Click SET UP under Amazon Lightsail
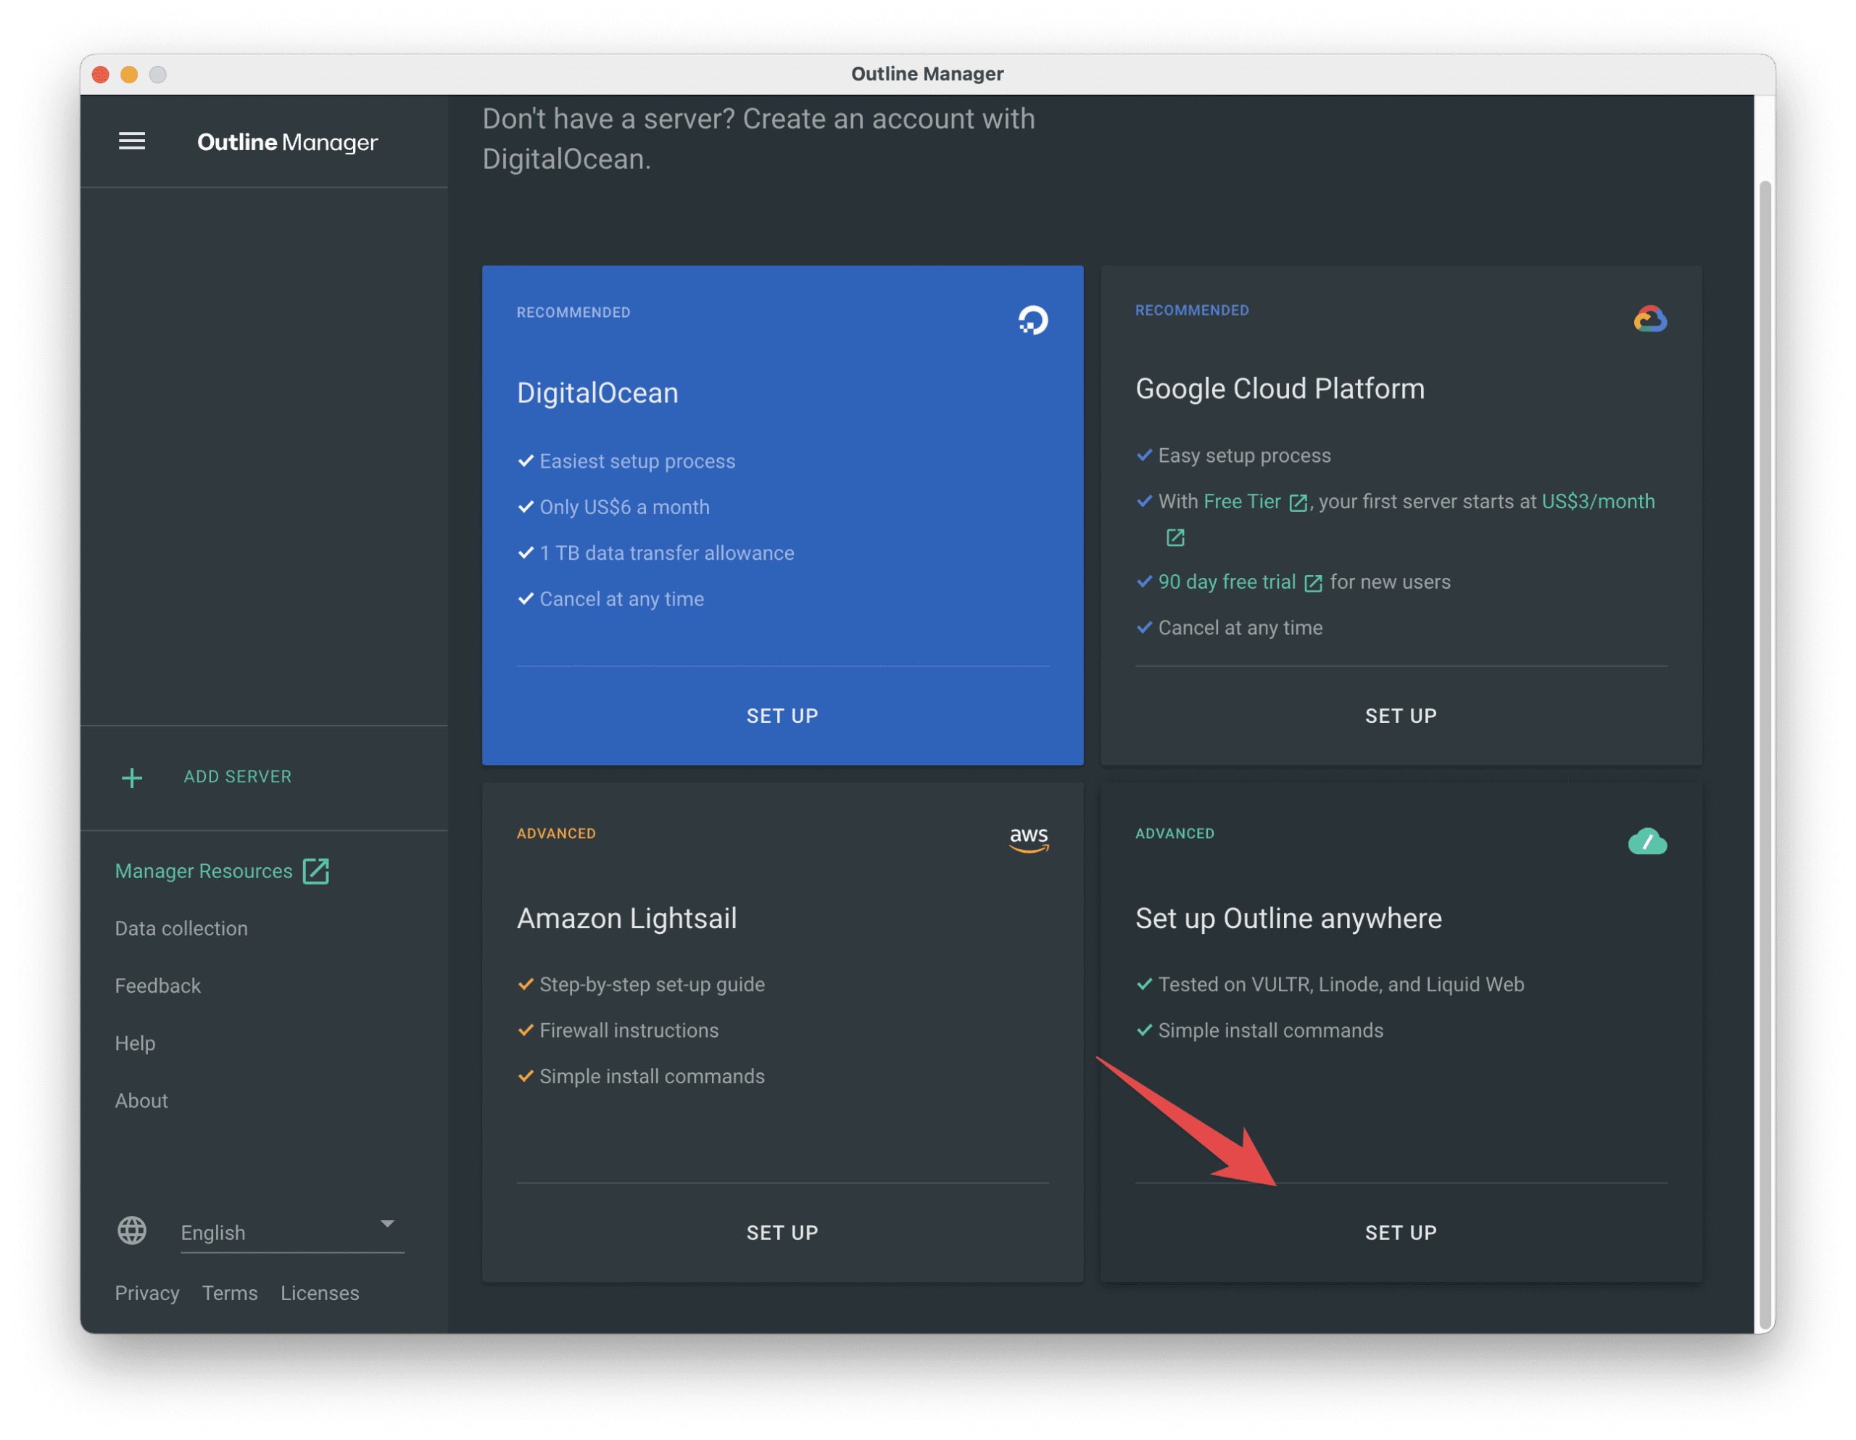Screen dimensions: 1856x1440 pos(782,1233)
